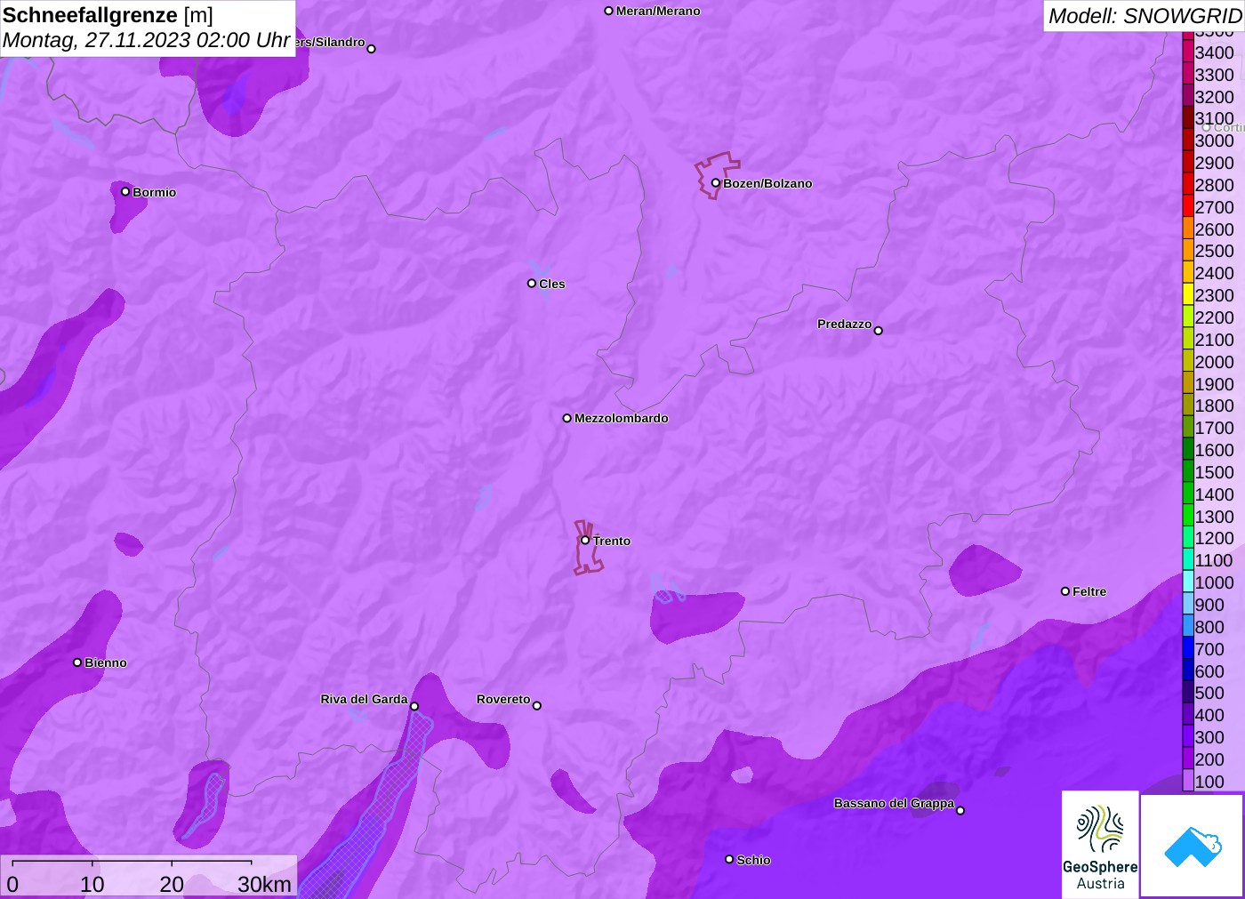Click the date Montag, 27.11.2023 02:00 Uhr

click(147, 41)
